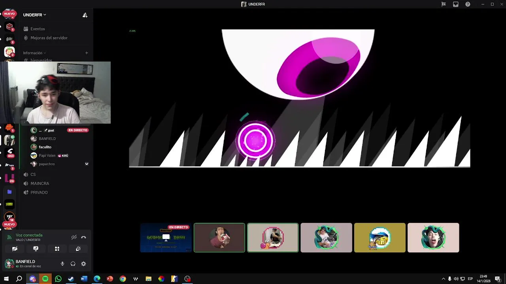Turn on the camera in voice panel
This screenshot has height=284, width=506.
[x=15, y=249]
